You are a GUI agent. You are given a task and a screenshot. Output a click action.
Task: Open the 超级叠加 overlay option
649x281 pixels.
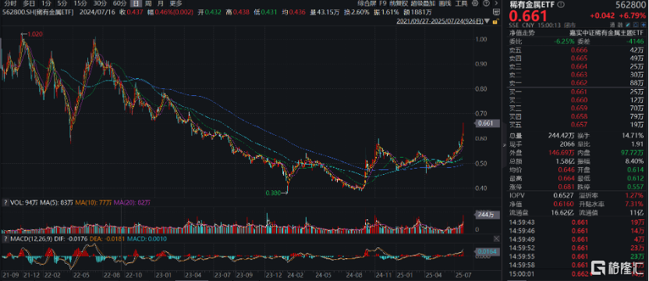coord(423,3)
